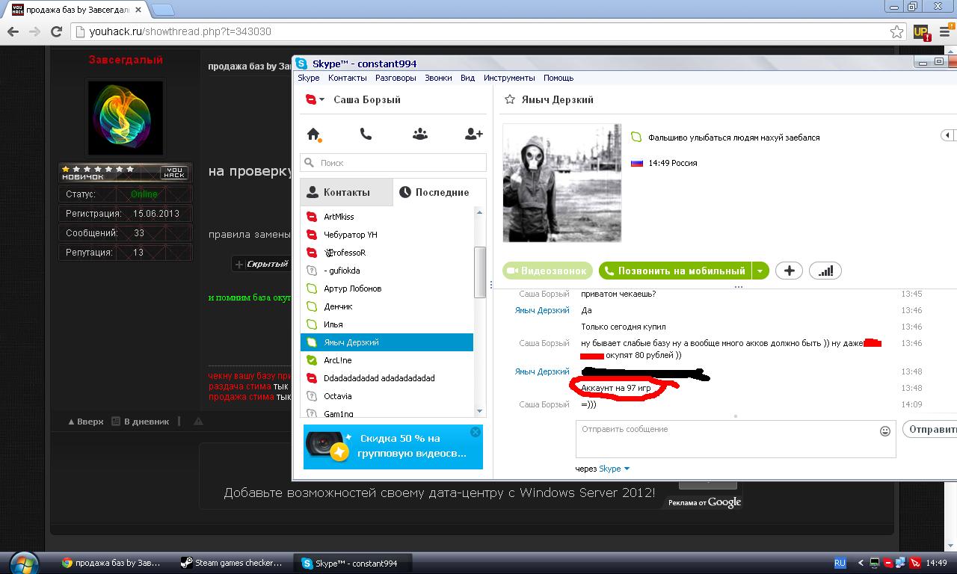This screenshot has height=574, width=957.
Task: Click the emoticon smiley in message box
Action: coord(885,430)
